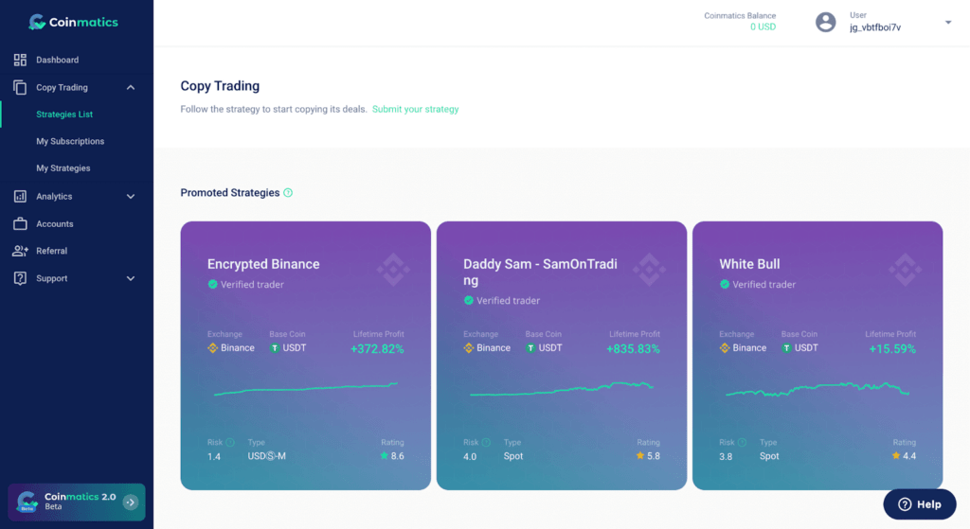Open the White Bull strategy title
Viewport: 970px width, 529px height.
pos(749,264)
